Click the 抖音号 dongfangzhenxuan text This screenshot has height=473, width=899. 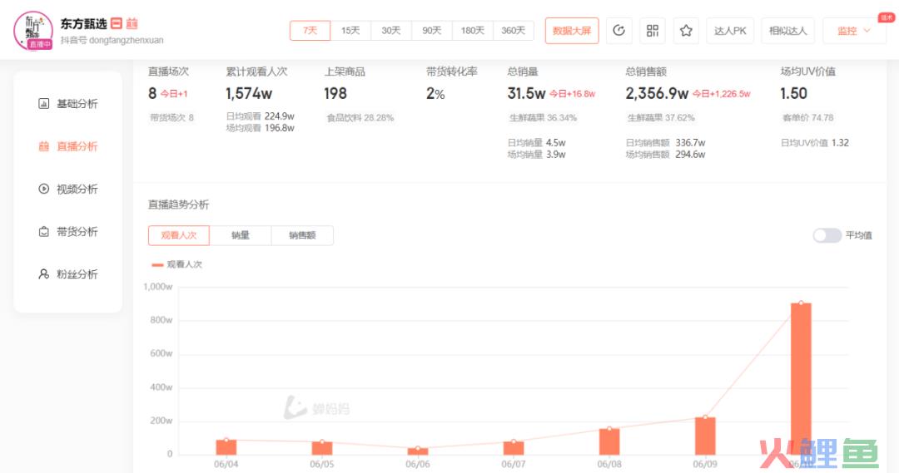point(112,40)
